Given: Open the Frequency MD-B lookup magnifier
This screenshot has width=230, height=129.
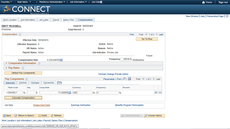Looking at the screenshot, I should (x=131, y=59).
